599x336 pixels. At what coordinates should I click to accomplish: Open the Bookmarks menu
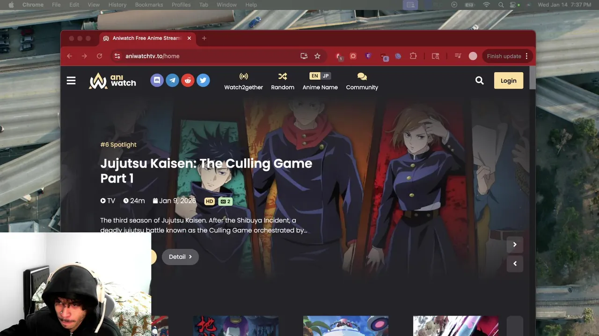(x=149, y=5)
